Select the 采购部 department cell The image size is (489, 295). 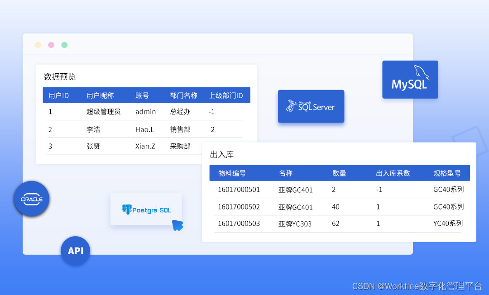click(x=180, y=146)
